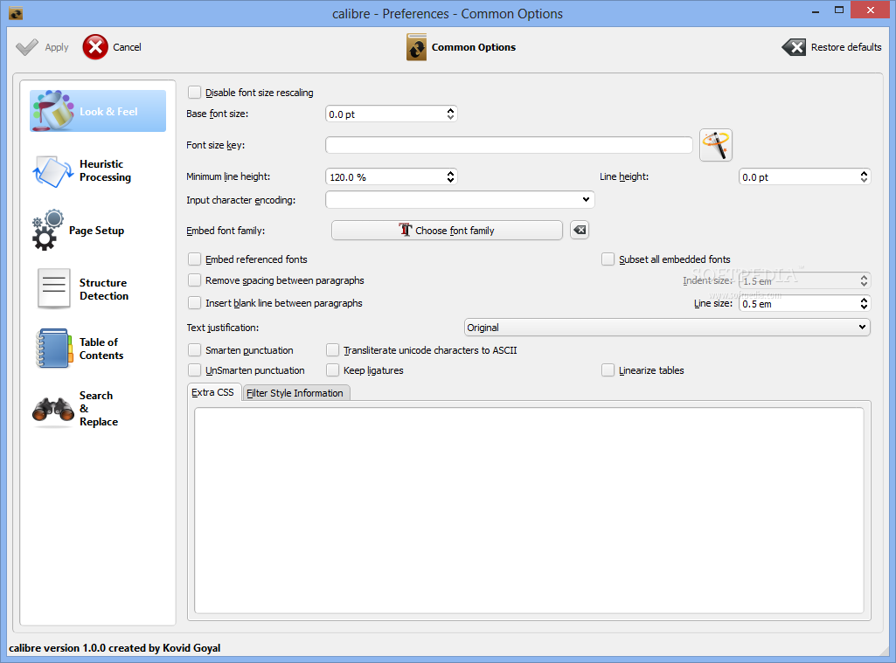Screen dimensions: 896x663
Task: Enable Remove spacing between paragraphs
Action: [194, 280]
